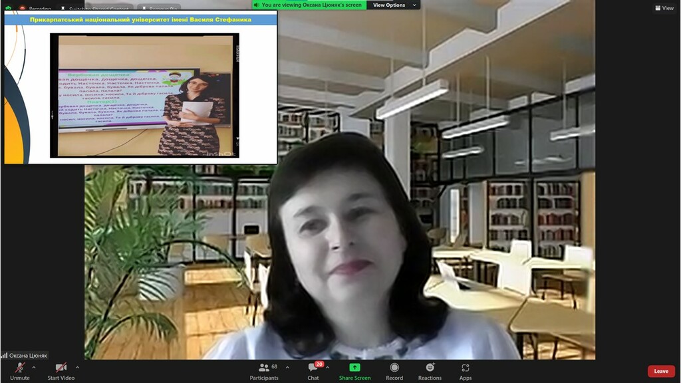Viewport: 681px width, 383px height.
Task: Click the Switch to Shared Content button
Action: coord(94,9)
